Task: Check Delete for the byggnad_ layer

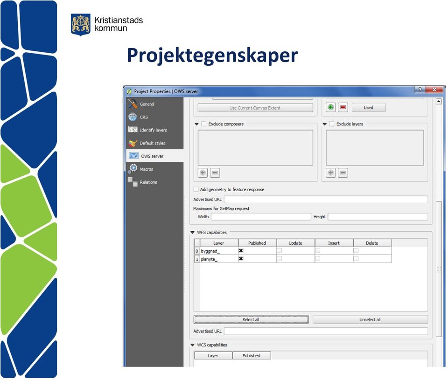Action: 356,251
